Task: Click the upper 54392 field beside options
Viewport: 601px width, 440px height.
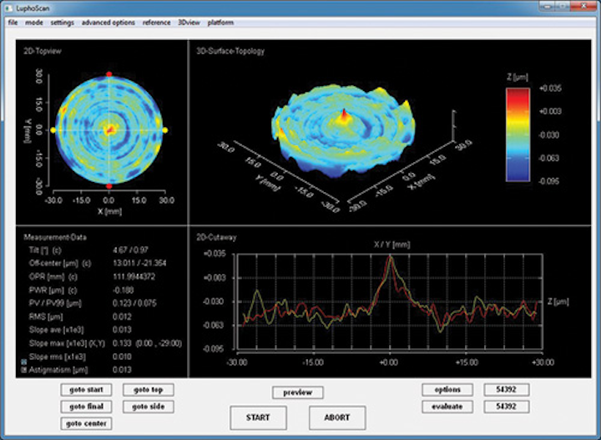Action: 507,390
